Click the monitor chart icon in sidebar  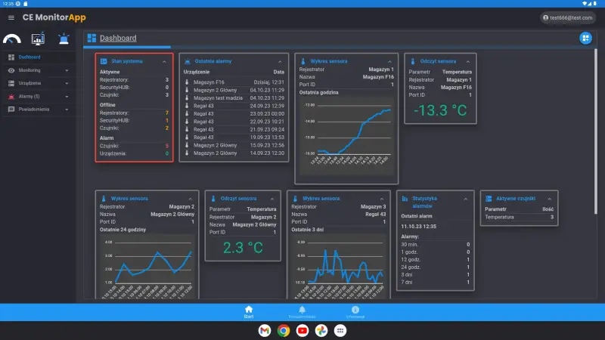[38, 39]
